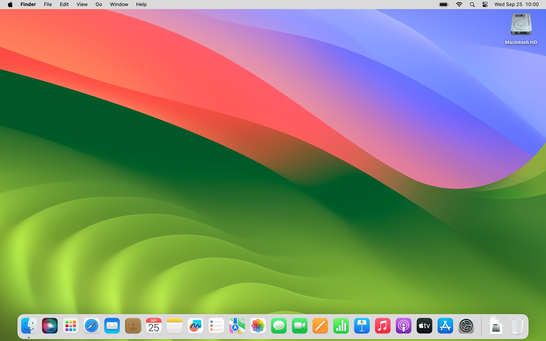Open the Mail app

point(112,326)
